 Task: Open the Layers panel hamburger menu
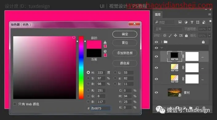click(210, 14)
